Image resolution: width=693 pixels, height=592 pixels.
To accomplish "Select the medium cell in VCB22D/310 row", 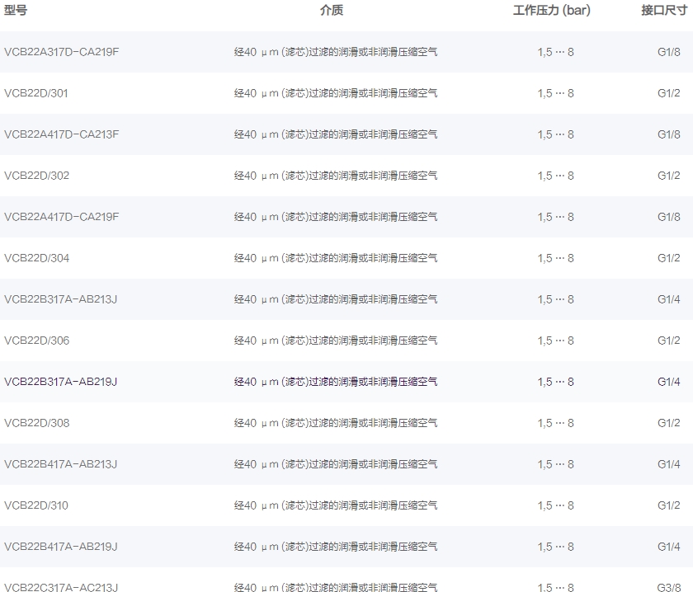I will point(336,505).
